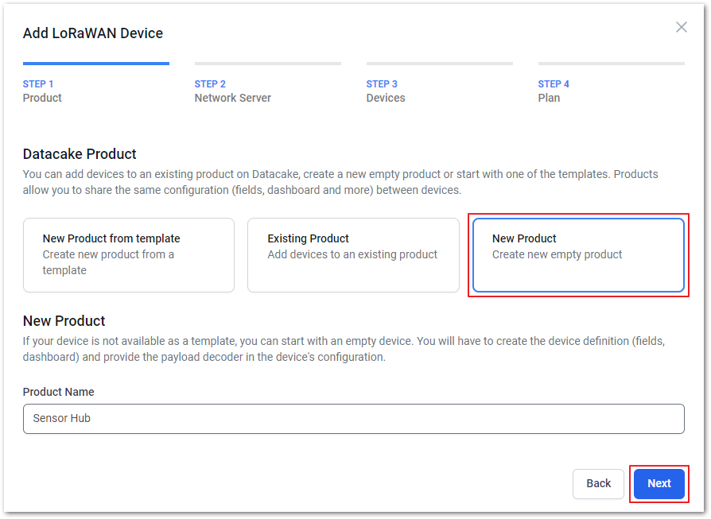Close the Add LoRaWAN Device dialog

coord(681,27)
